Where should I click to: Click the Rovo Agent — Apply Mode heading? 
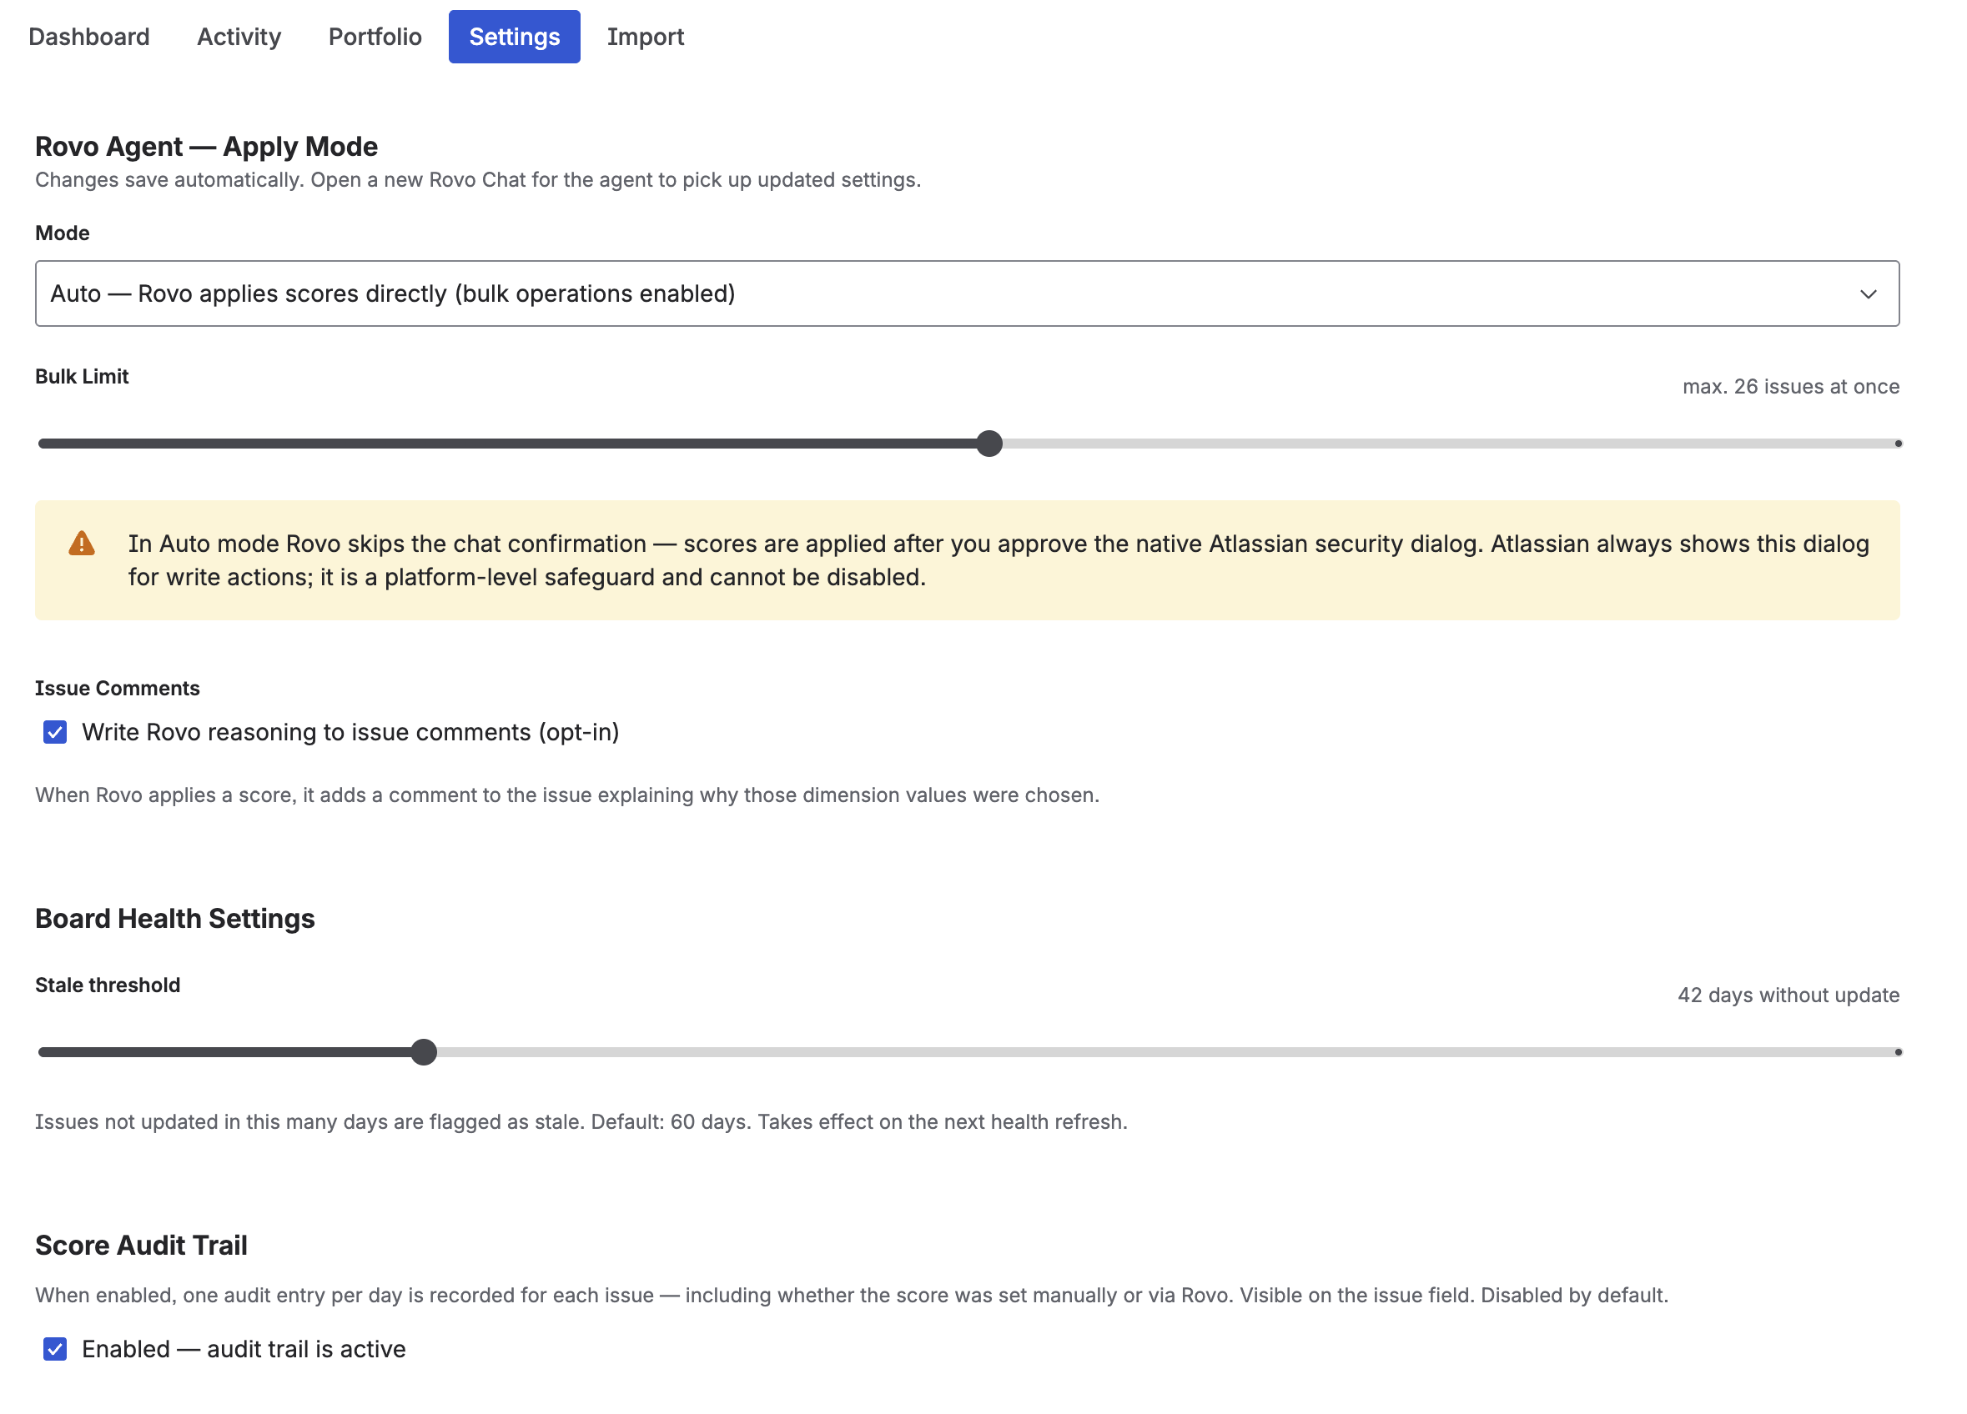205,146
